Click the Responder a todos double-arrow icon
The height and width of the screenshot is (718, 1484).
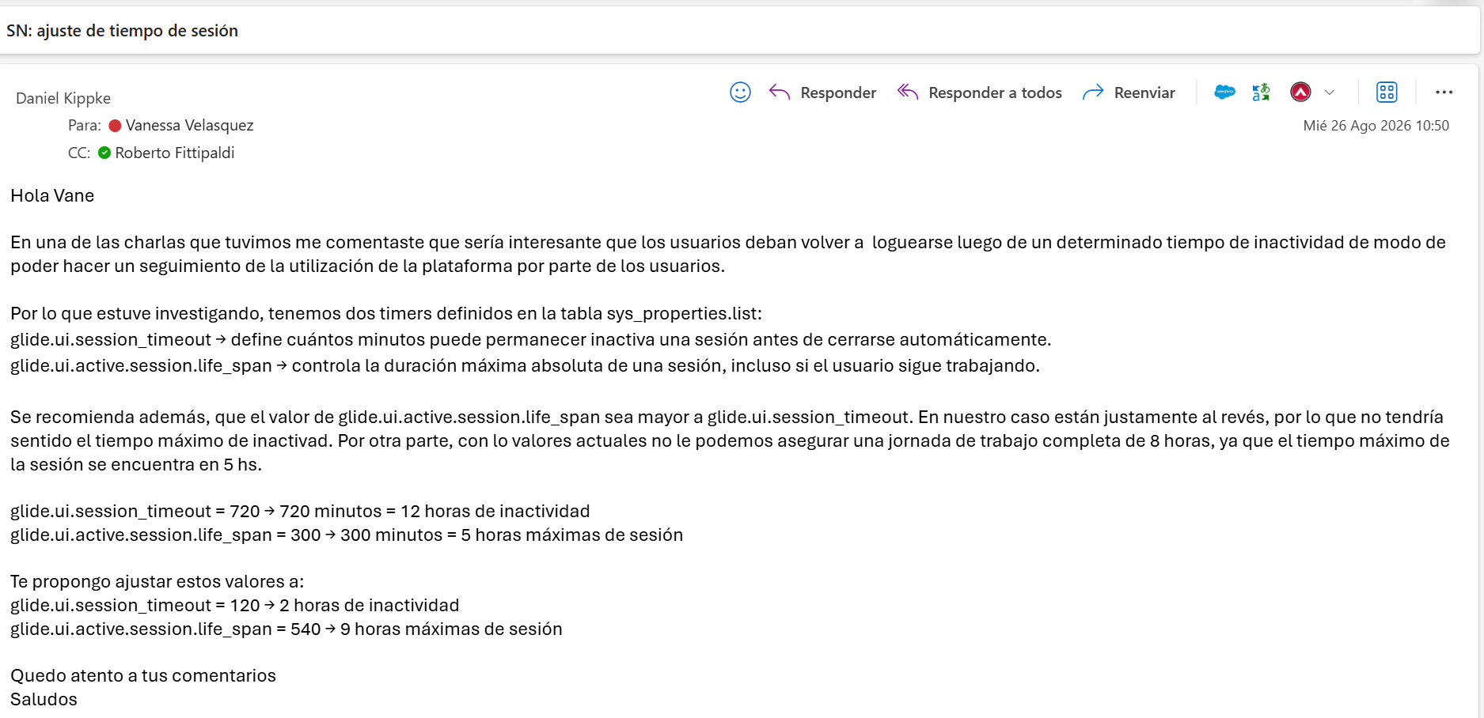click(x=908, y=93)
